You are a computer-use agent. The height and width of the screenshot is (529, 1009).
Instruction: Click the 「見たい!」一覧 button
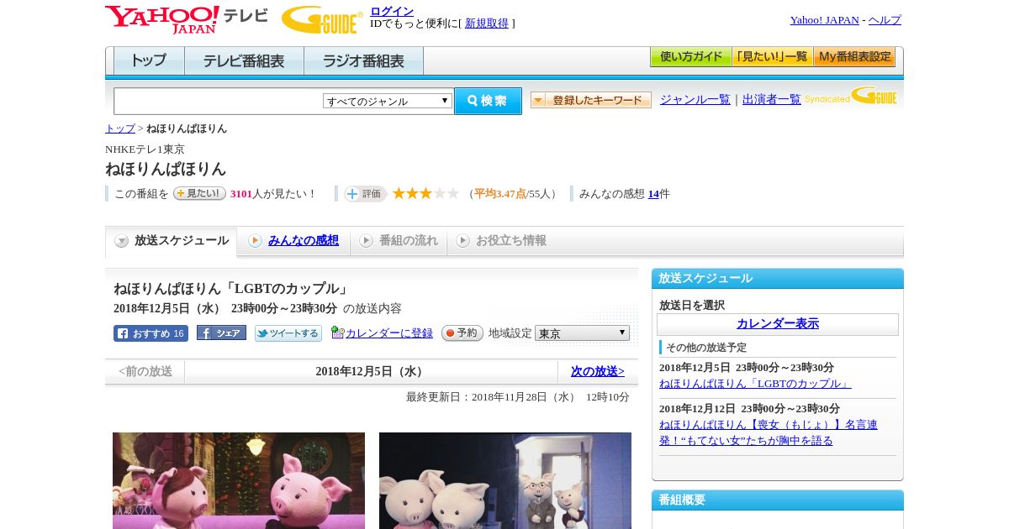[773, 57]
